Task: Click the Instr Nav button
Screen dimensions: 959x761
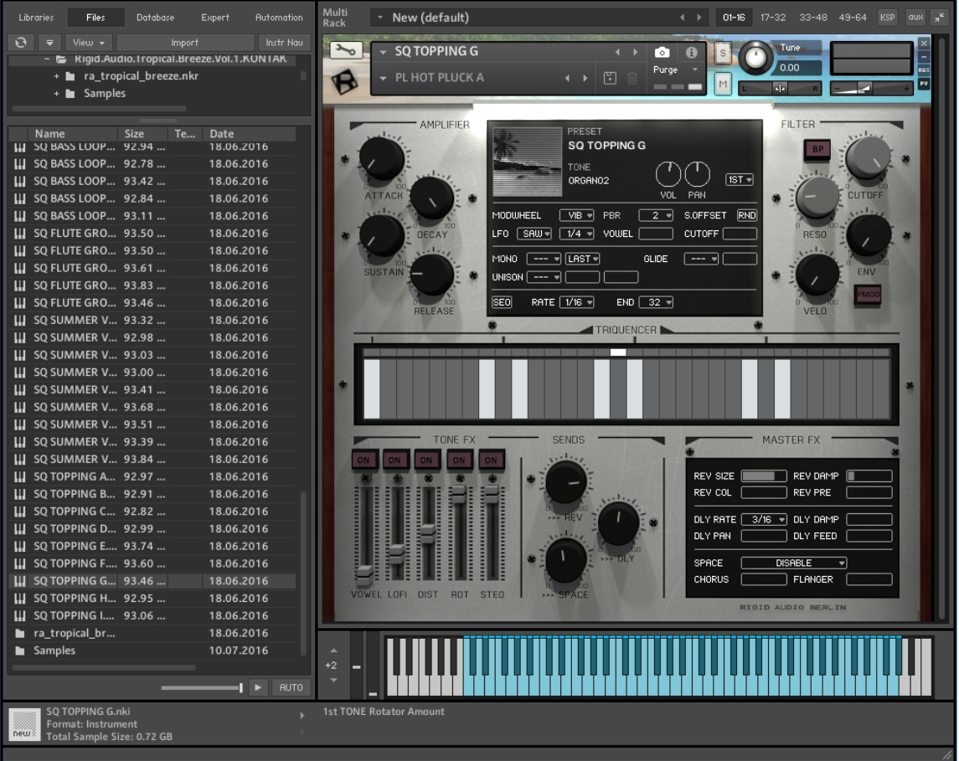Action: click(285, 42)
